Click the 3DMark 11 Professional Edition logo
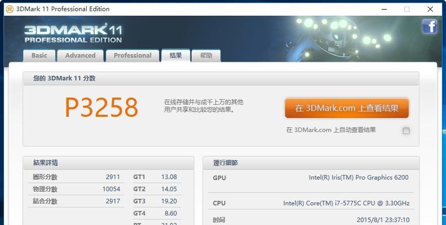Screen dimensions: 446x225 click(73, 34)
